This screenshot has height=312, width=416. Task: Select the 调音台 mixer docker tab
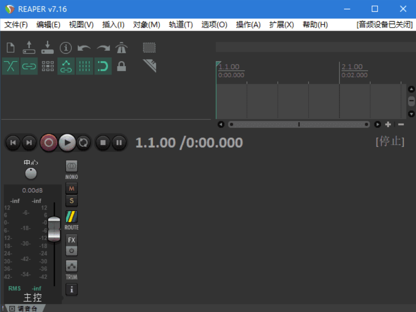tap(27, 309)
